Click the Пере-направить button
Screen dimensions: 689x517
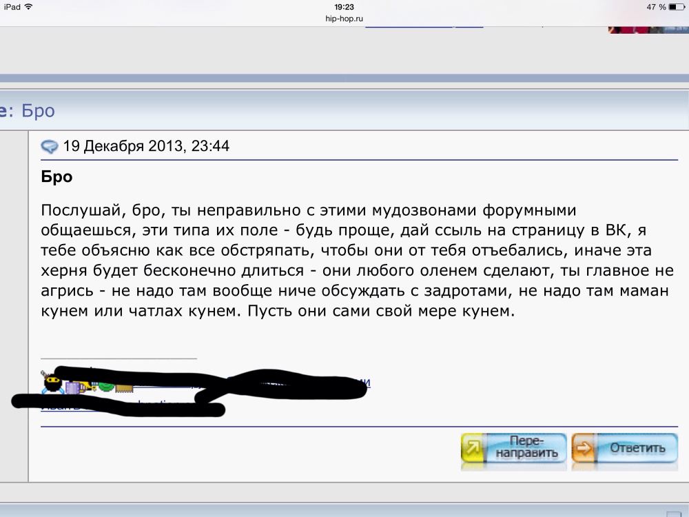[x=514, y=448]
